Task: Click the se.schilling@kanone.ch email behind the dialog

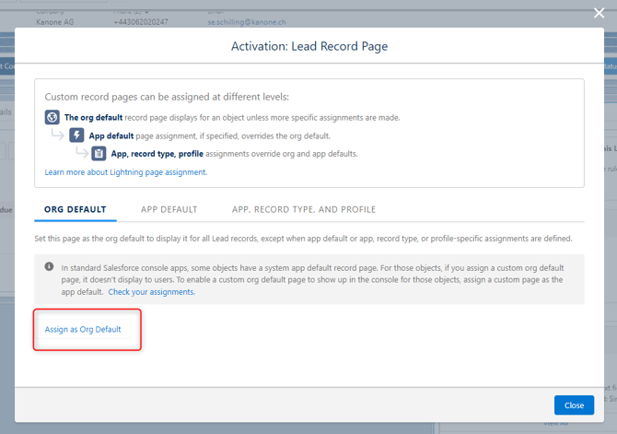Action: [247, 20]
